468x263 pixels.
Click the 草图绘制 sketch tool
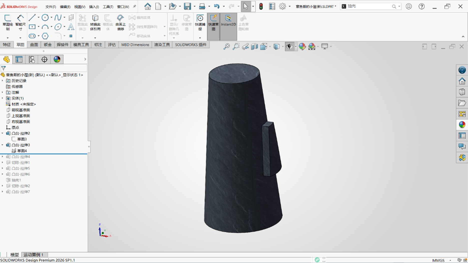[x=8, y=22]
